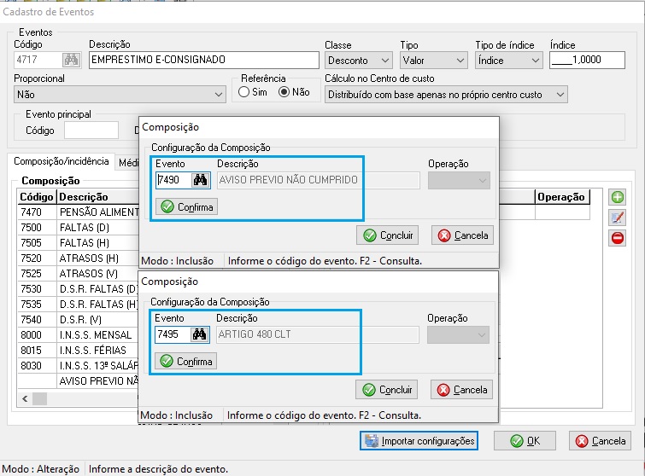This screenshot has width=645, height=476.
Task: Open the Tipo dropdown showing Valor
Action: point(433,61)
